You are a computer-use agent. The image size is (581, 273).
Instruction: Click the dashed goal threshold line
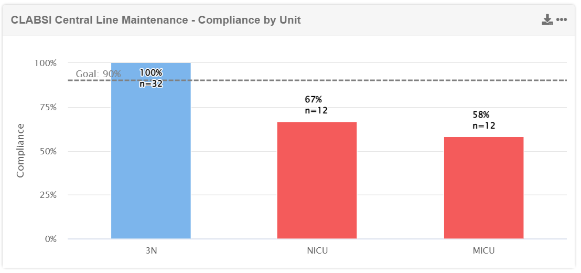(367, 80)
